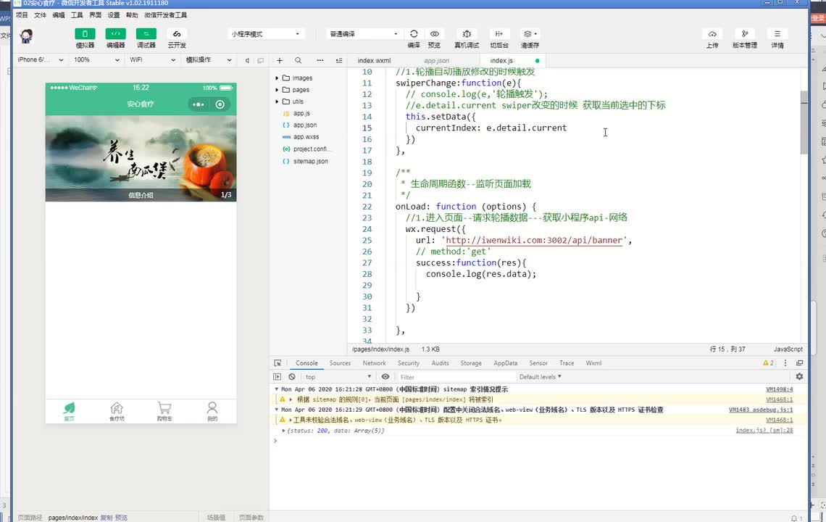This screenshot has height=522, width=826.
Task: Click the file search magnifier icon
Action: coord(299,60)
